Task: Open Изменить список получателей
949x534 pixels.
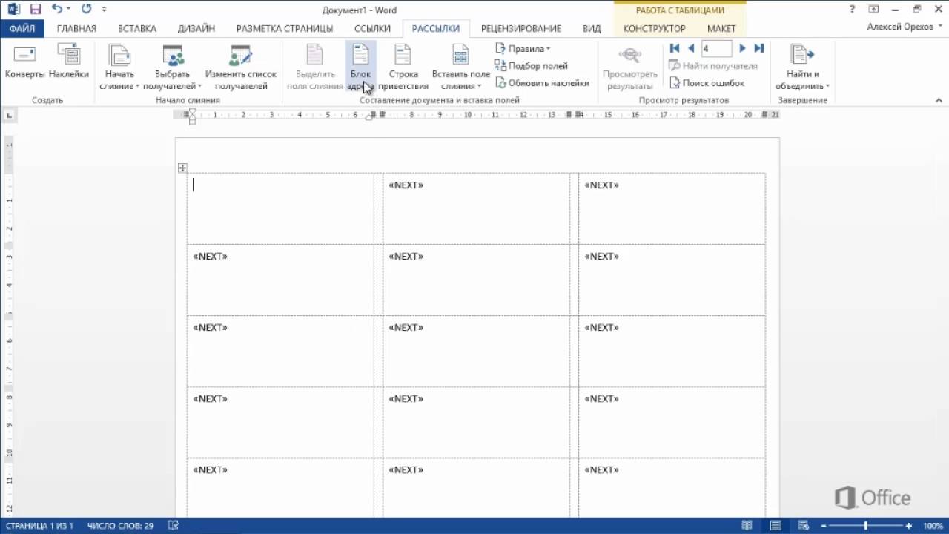Action: [x=241, y=67]
